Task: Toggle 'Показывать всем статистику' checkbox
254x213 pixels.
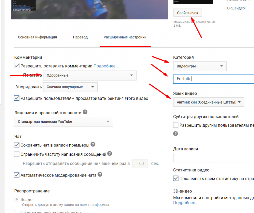Action: [176, 178]
